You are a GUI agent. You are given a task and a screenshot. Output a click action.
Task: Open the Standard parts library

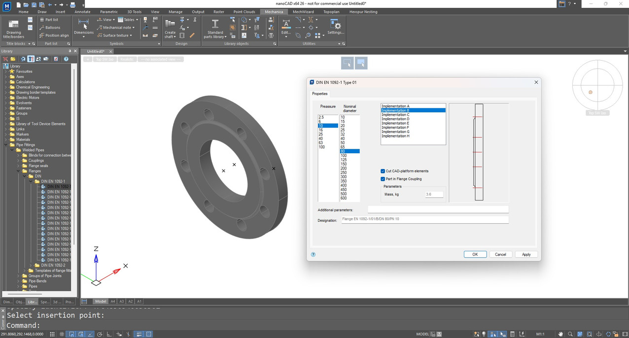coord(215,29)
